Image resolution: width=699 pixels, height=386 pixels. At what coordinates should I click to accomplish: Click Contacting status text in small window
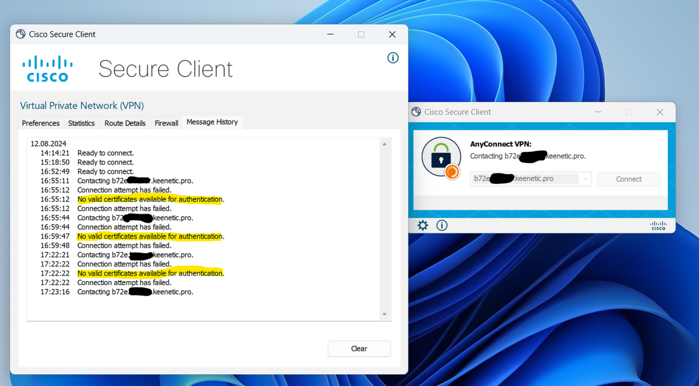[x=528, y=156]
